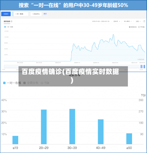The height and width of the screenshot is (153, 147).
Task: Toggle the 一对一在线 series legend in trend chart
Action: tap(9, 27)
